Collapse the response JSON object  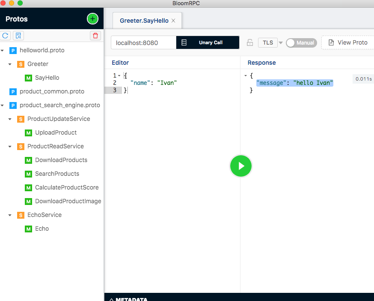coord(246,75)
